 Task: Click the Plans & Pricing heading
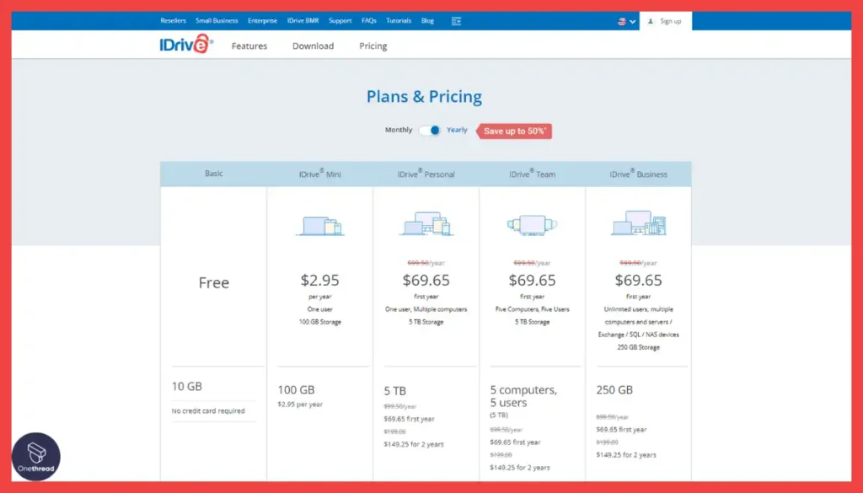425,96
